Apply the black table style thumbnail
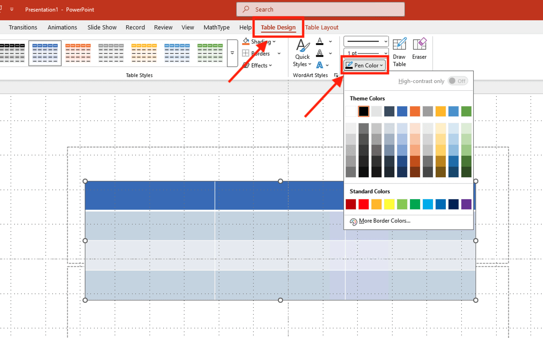Viewport: 543px width, 338px height. pos(13,53)
